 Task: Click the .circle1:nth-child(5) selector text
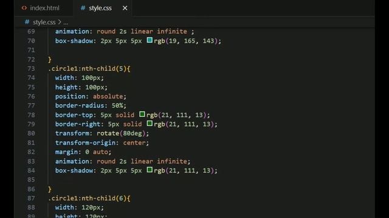coord(89,68)
